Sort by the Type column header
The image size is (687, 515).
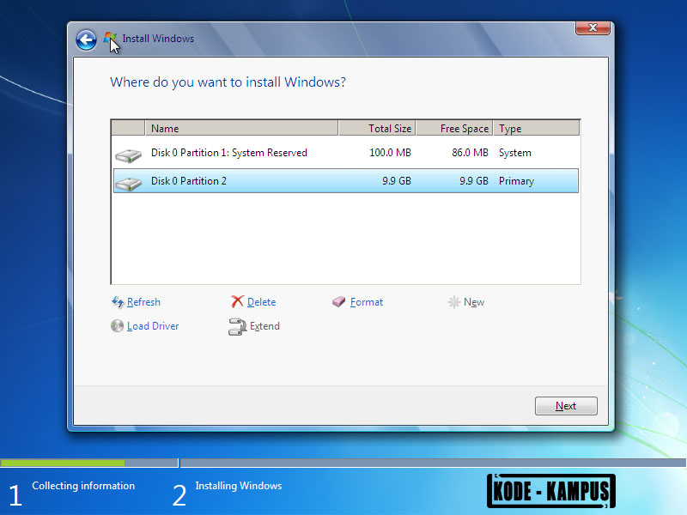tap(536, 128)
